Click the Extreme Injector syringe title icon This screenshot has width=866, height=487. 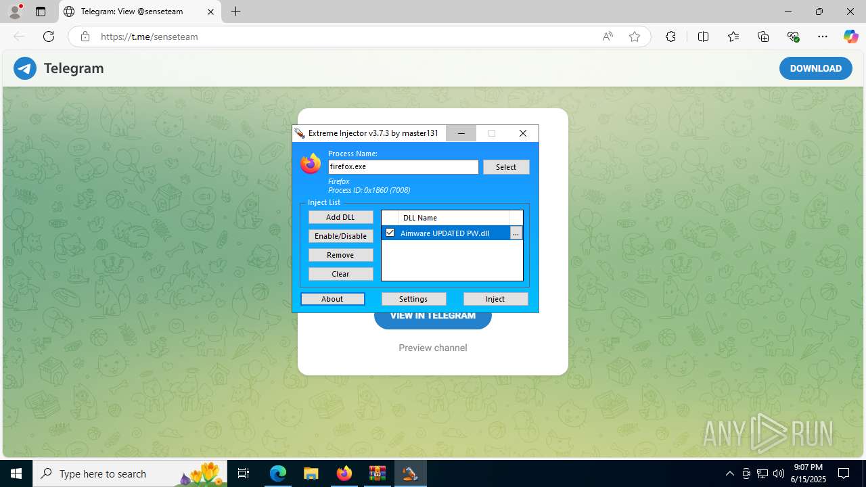tap(300, 133)
